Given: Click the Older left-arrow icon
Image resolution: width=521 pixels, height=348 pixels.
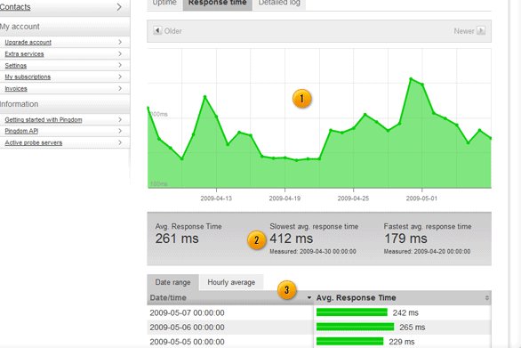Looking at the screenshot, I should [x=157, y=30].
